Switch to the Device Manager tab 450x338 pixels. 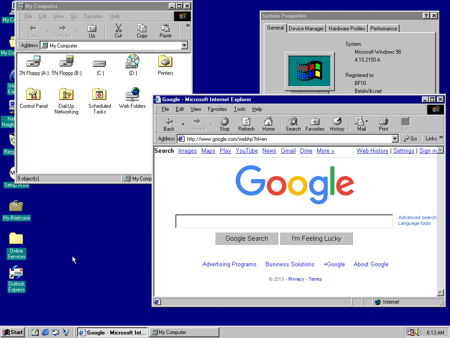point(306,29)
